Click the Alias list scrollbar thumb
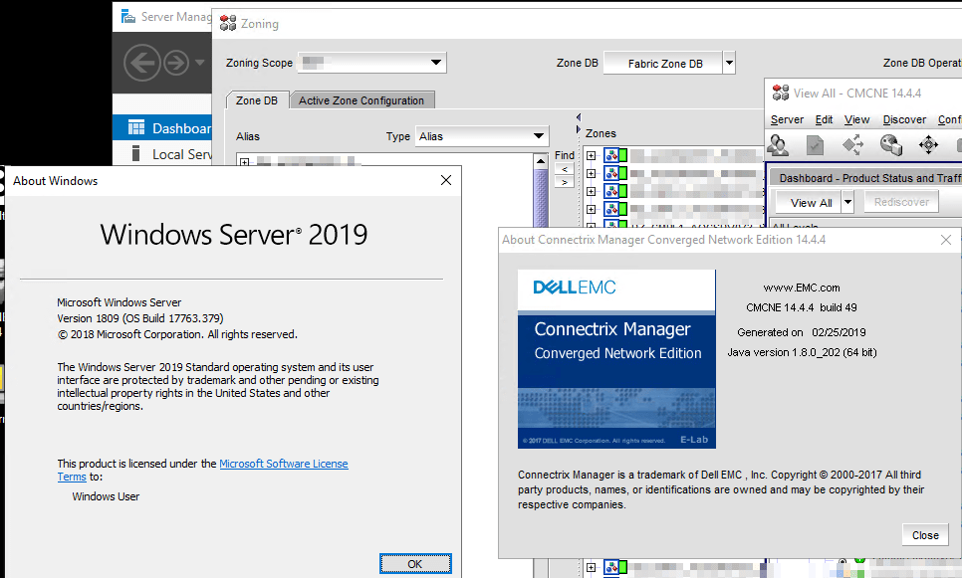 [x=541, y=197]
